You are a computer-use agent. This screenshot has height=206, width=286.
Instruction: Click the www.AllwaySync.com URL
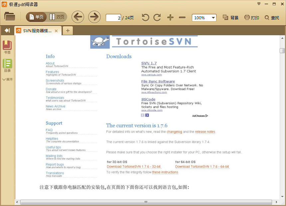154,92
